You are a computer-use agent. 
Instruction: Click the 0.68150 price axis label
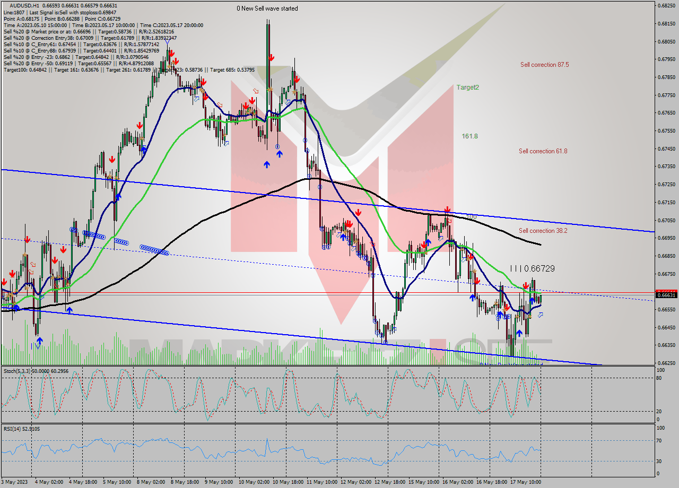click(667, 24)
